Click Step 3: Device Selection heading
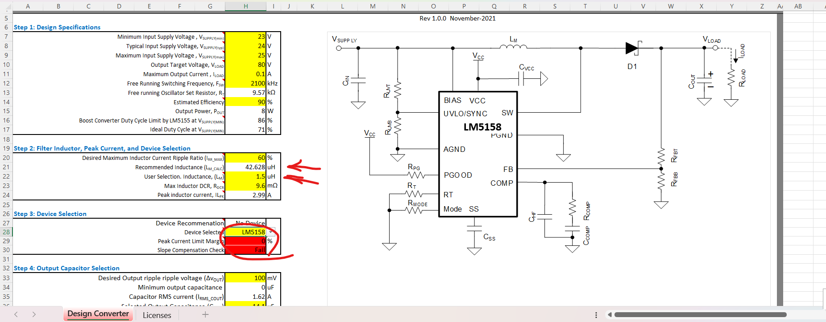 (50, 214)
